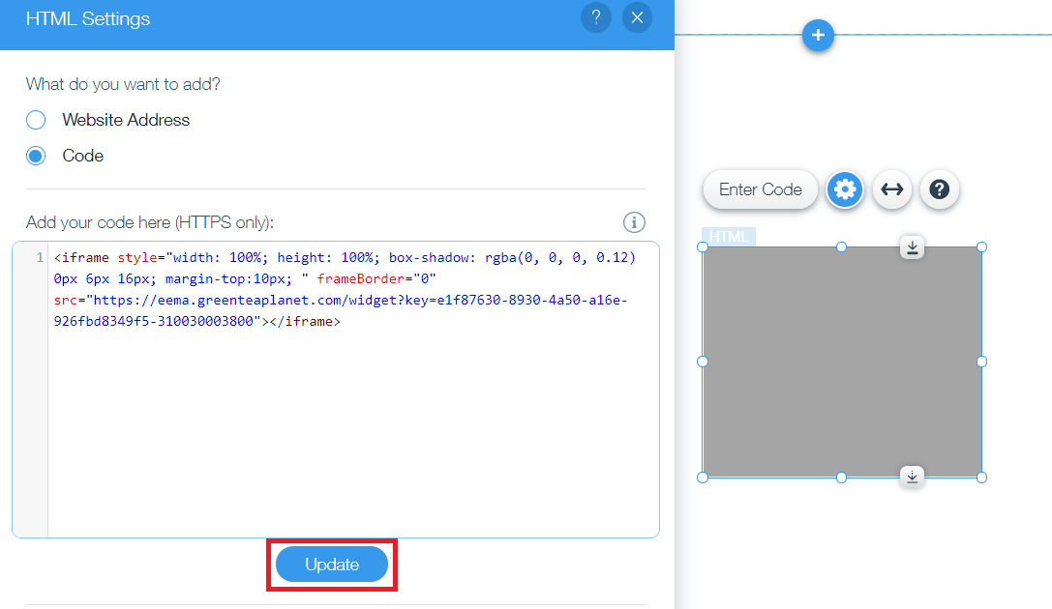Click the 'What do you want to add?' text

pos(123,84)
